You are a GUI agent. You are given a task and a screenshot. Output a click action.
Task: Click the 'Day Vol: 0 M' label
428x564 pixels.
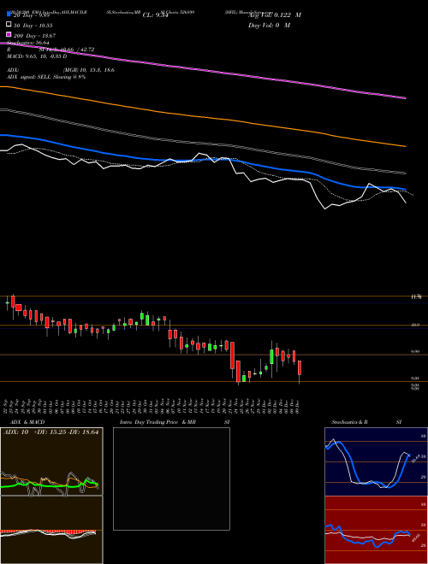[269, 26]
